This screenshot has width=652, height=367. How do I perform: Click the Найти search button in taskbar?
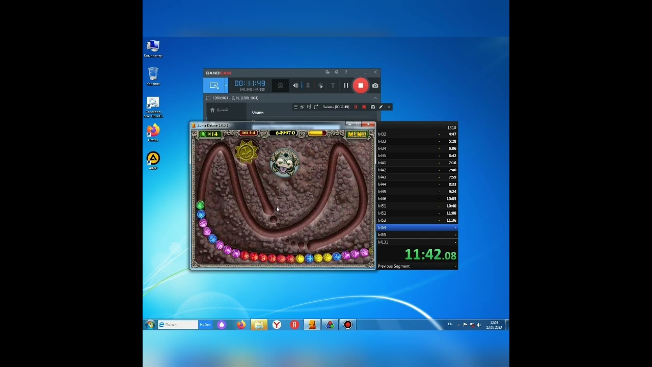(205, 325)
